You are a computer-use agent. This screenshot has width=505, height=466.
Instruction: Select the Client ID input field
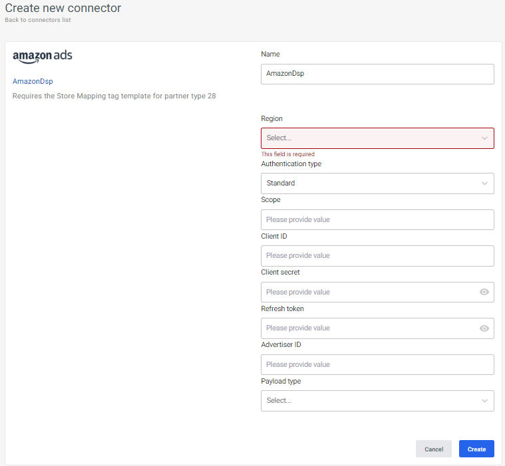[x=377, y=256]
